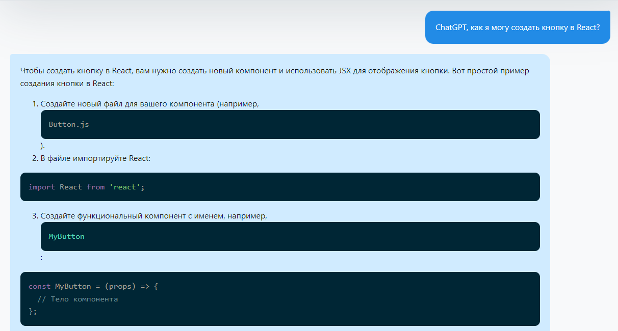Click the 'const' keyword in the last code block

pyautogui.click(x=39, y=286)
